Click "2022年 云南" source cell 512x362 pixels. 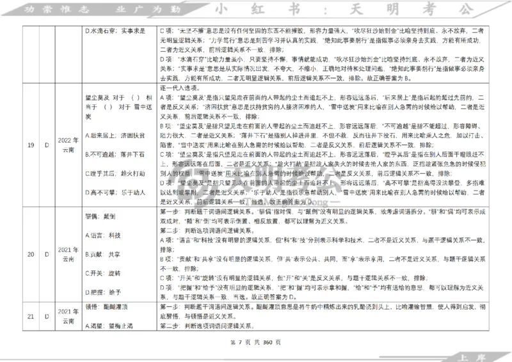pyautogui.click(x=68, y=145)
